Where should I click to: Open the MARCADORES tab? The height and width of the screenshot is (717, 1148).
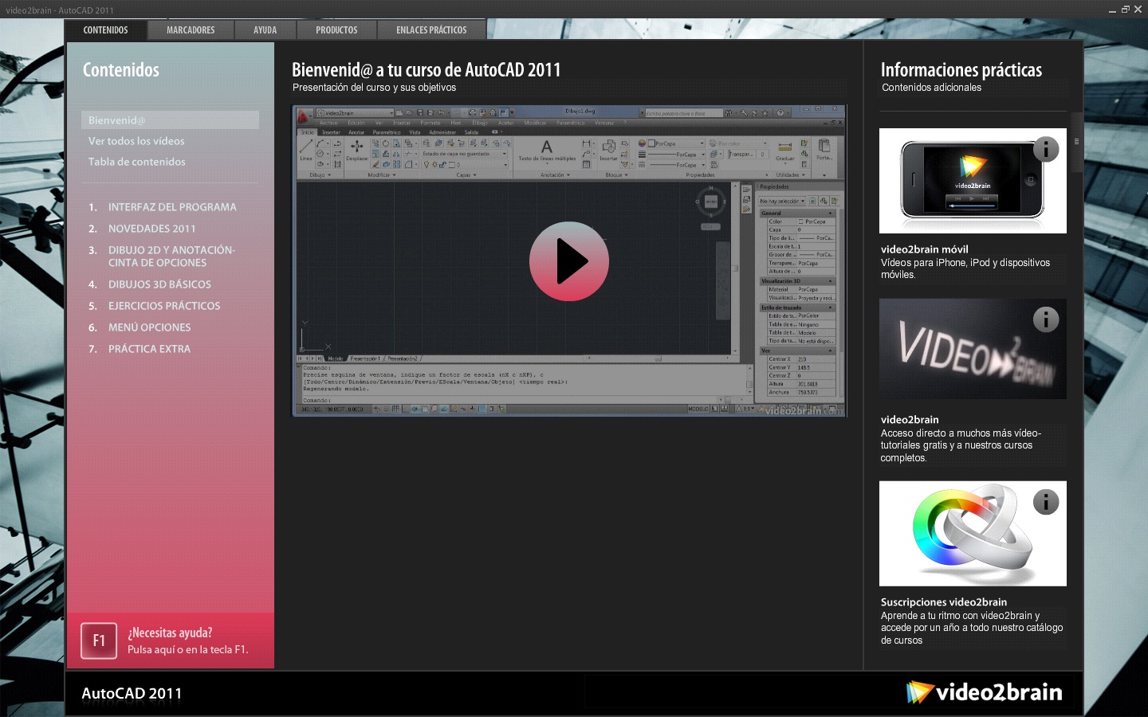tap(191, 30)
